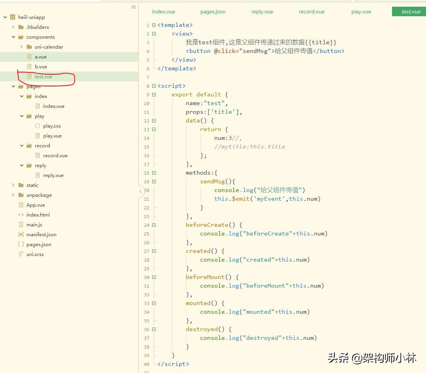Image resolution: width=426 pixels, height=373 pixels.
Task: Switch to the record.vue tab
Action: (x=311, y=12)
